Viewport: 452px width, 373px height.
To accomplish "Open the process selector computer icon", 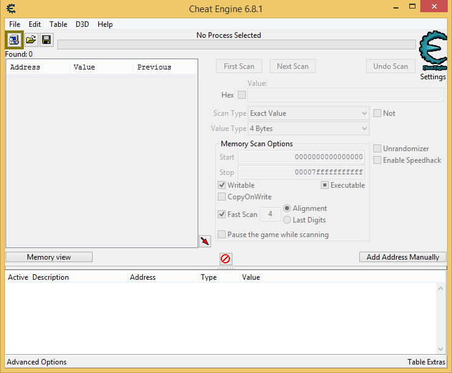I will coord(14,40).
